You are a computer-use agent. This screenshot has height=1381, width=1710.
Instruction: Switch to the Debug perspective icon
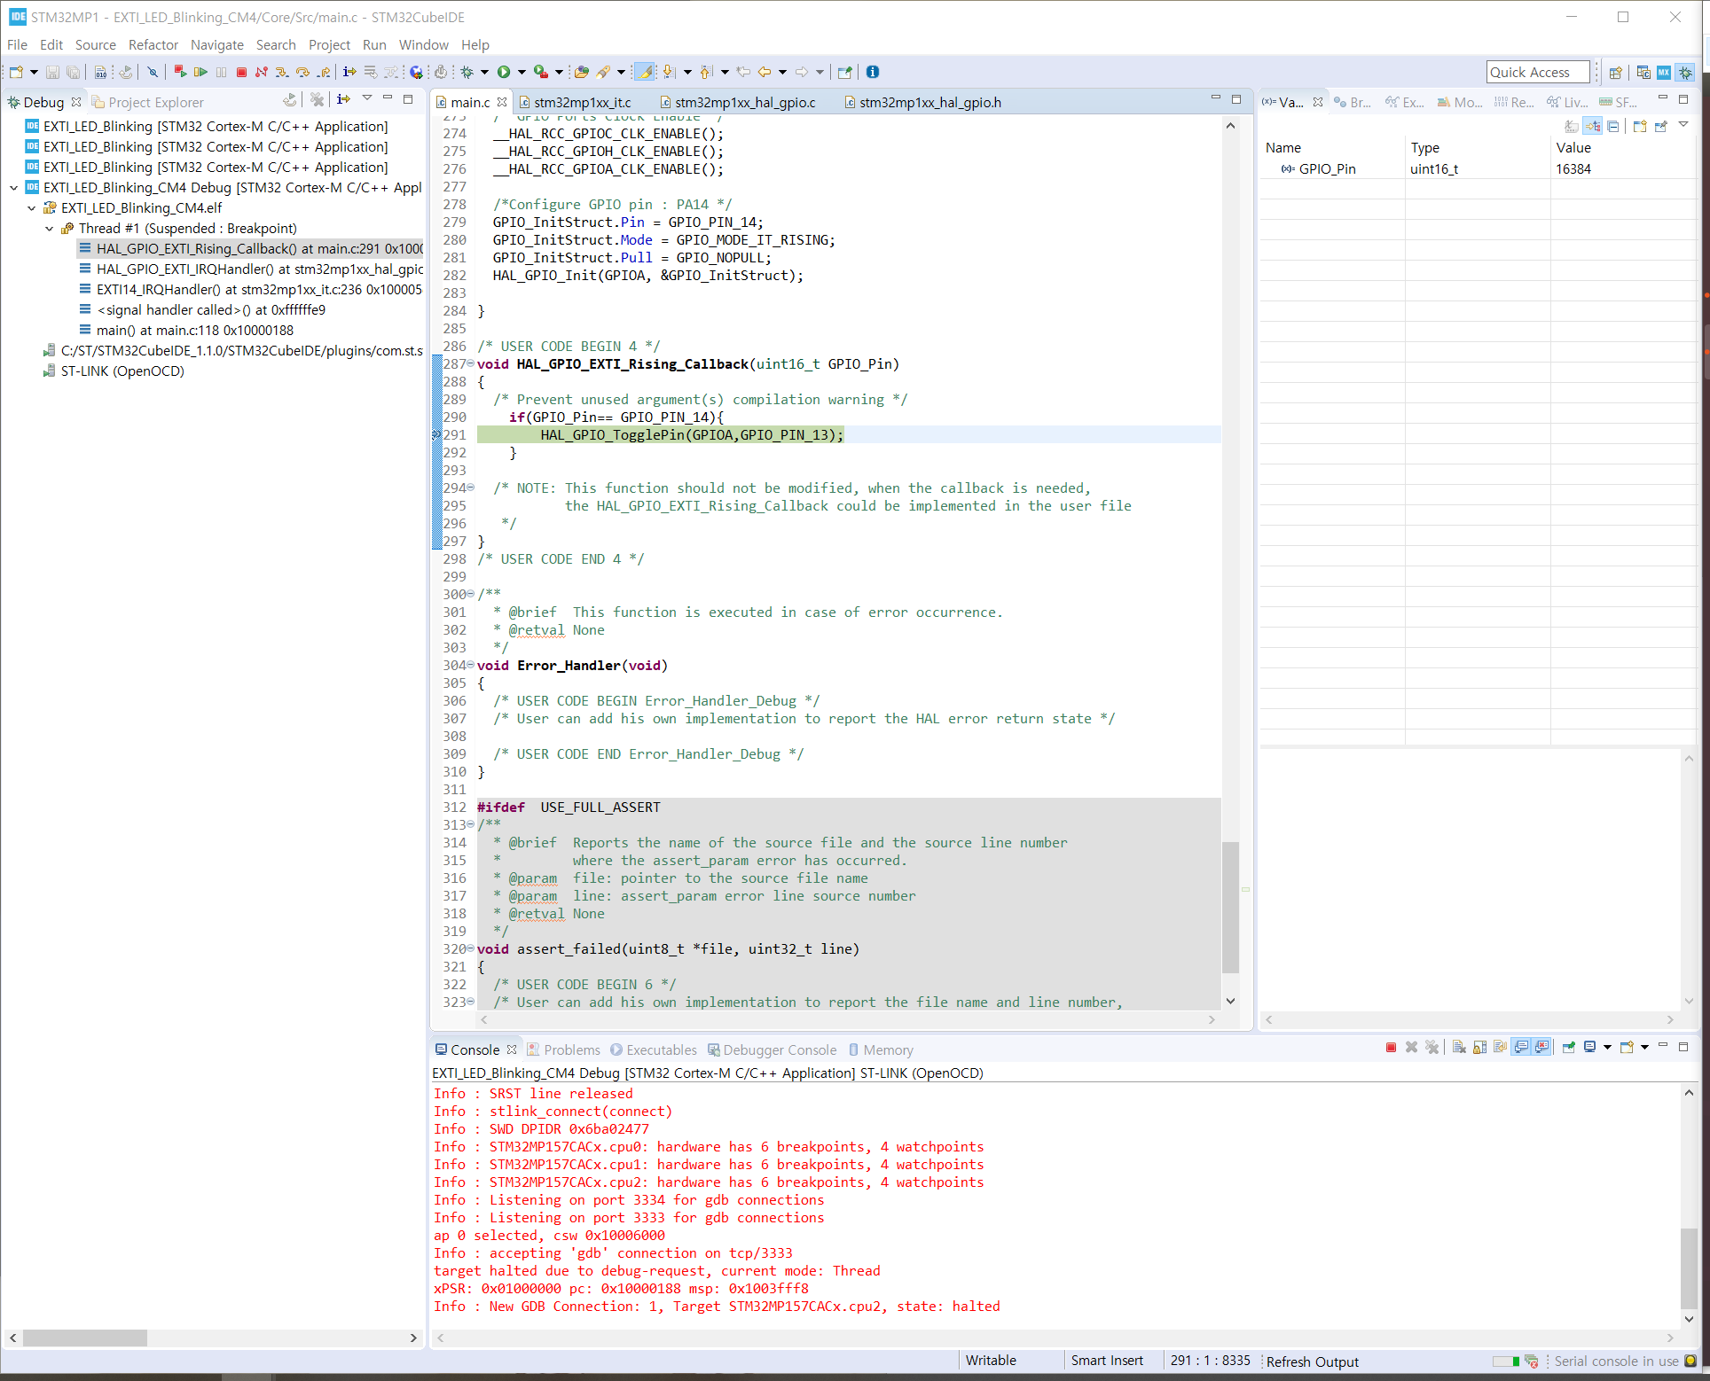coord(1685,73)
